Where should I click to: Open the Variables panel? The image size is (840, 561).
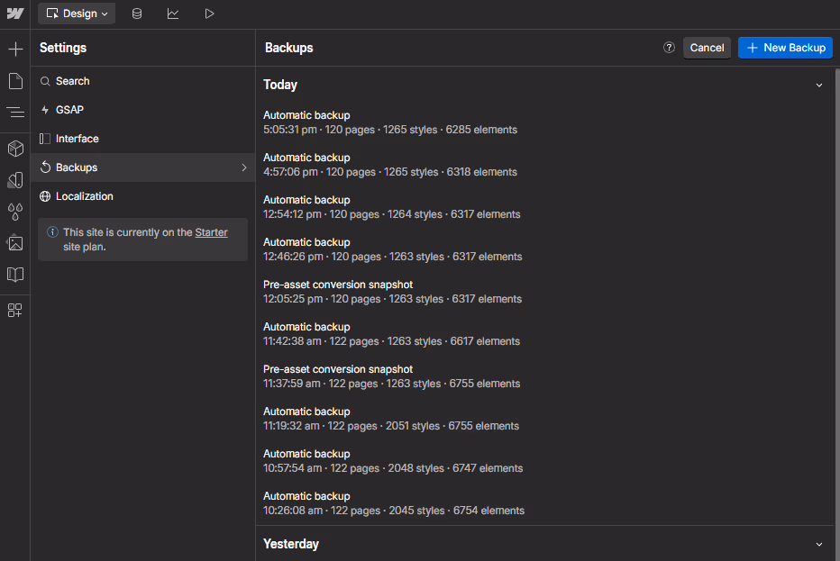pos(14,212)
